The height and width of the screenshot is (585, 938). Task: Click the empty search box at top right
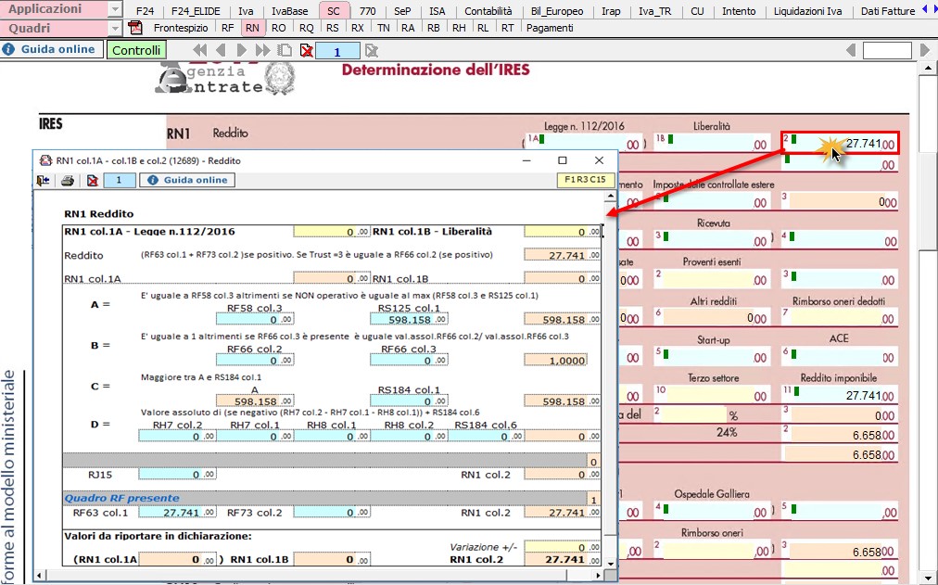click(887, 50)
